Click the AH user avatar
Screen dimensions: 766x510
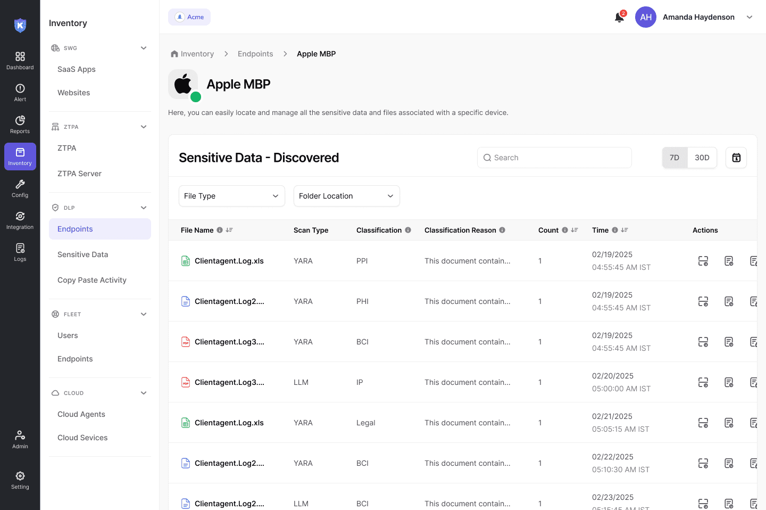click(646, 17)
